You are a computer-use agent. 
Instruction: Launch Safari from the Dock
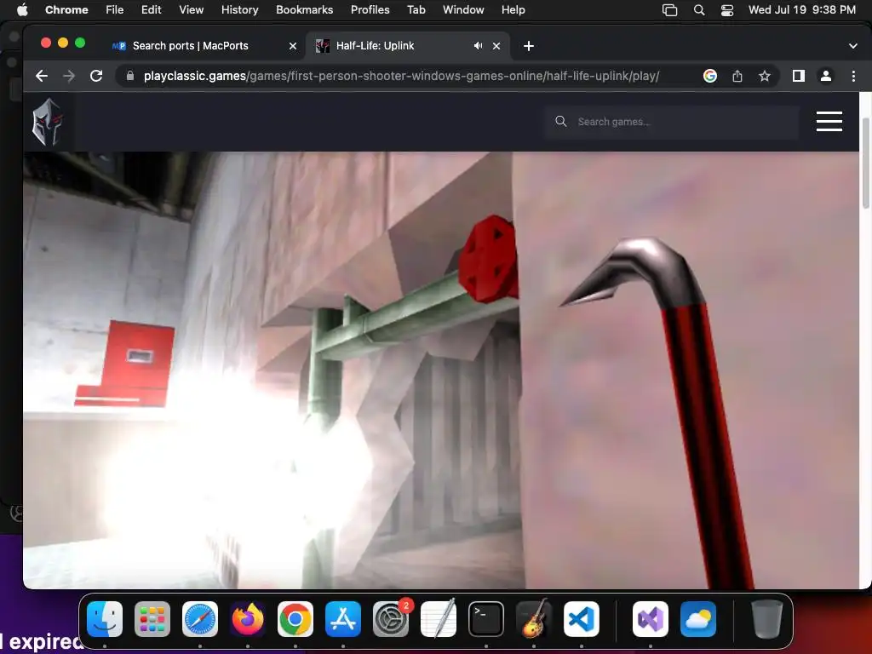(200, 619)
